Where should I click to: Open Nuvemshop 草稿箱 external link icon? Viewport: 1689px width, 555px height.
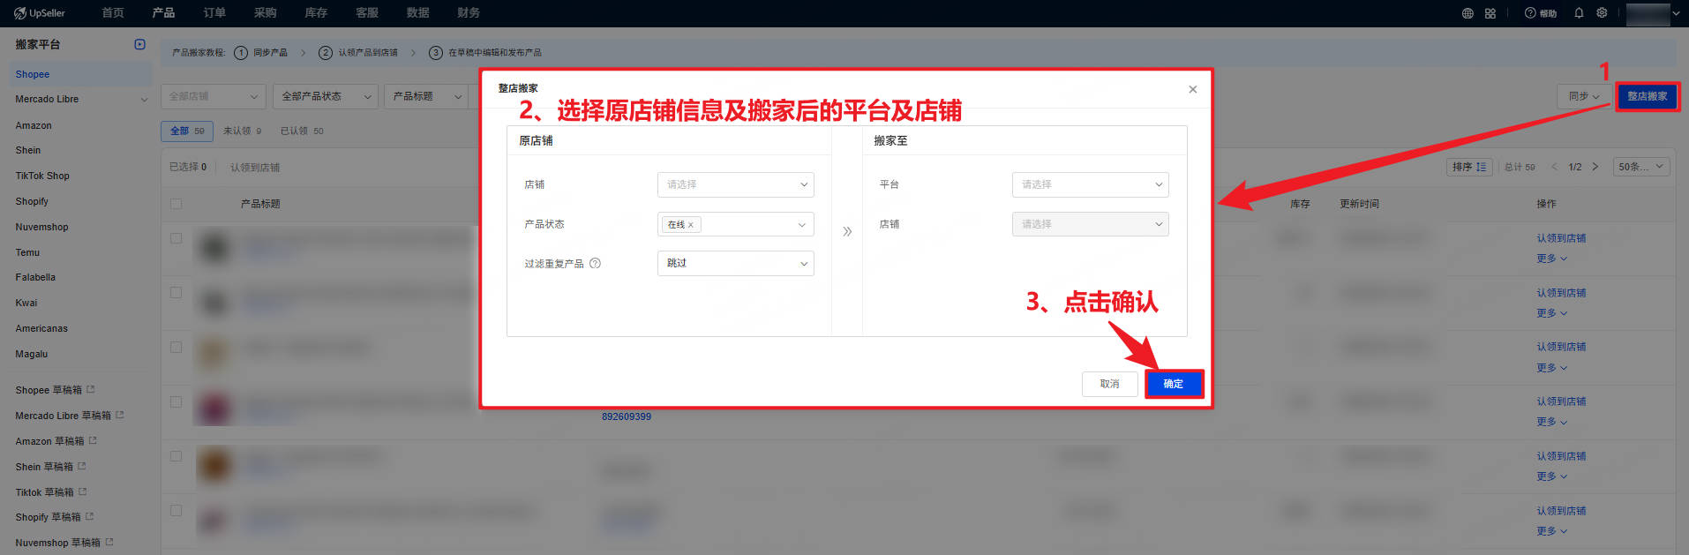(109, 542)
